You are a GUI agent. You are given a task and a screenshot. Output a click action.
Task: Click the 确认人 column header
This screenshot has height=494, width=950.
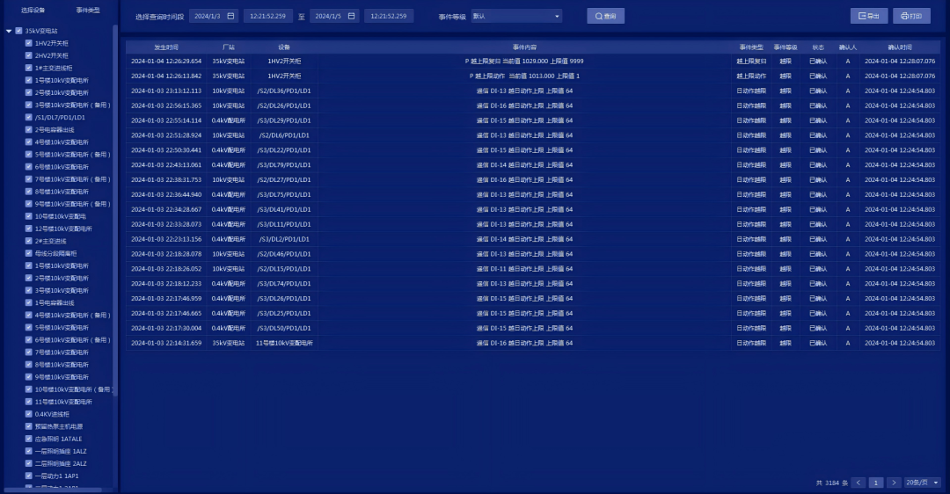848,47
